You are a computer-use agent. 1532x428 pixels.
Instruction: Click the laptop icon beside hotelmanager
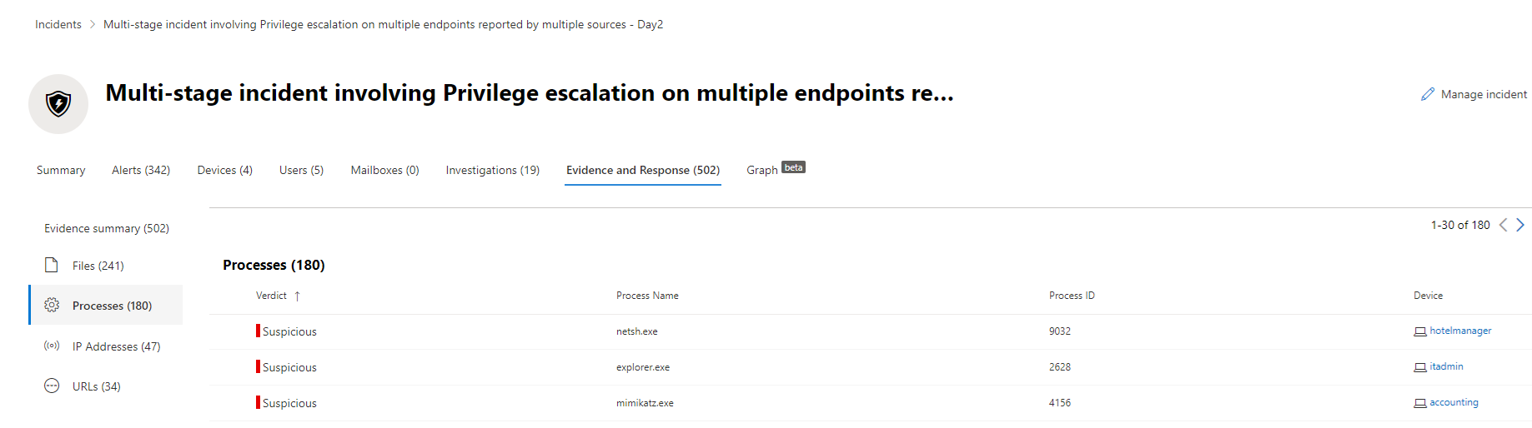click(1419, 331)
